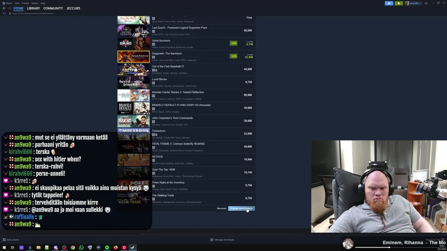Click the store URL address
Image resolution: width=447 pixels, height=251 pixels.
(x=33, y=13)
